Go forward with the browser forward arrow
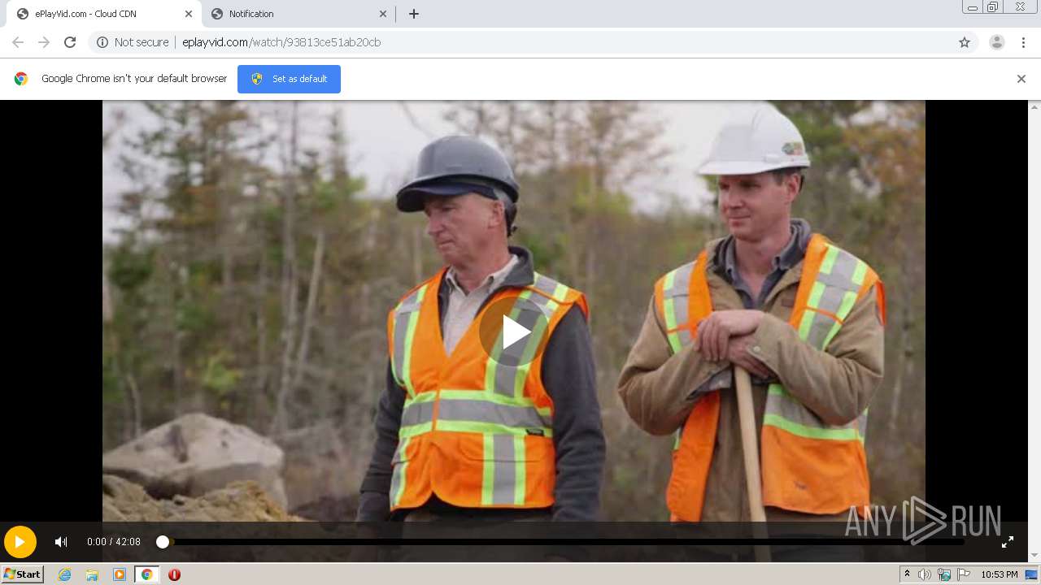 44,42
